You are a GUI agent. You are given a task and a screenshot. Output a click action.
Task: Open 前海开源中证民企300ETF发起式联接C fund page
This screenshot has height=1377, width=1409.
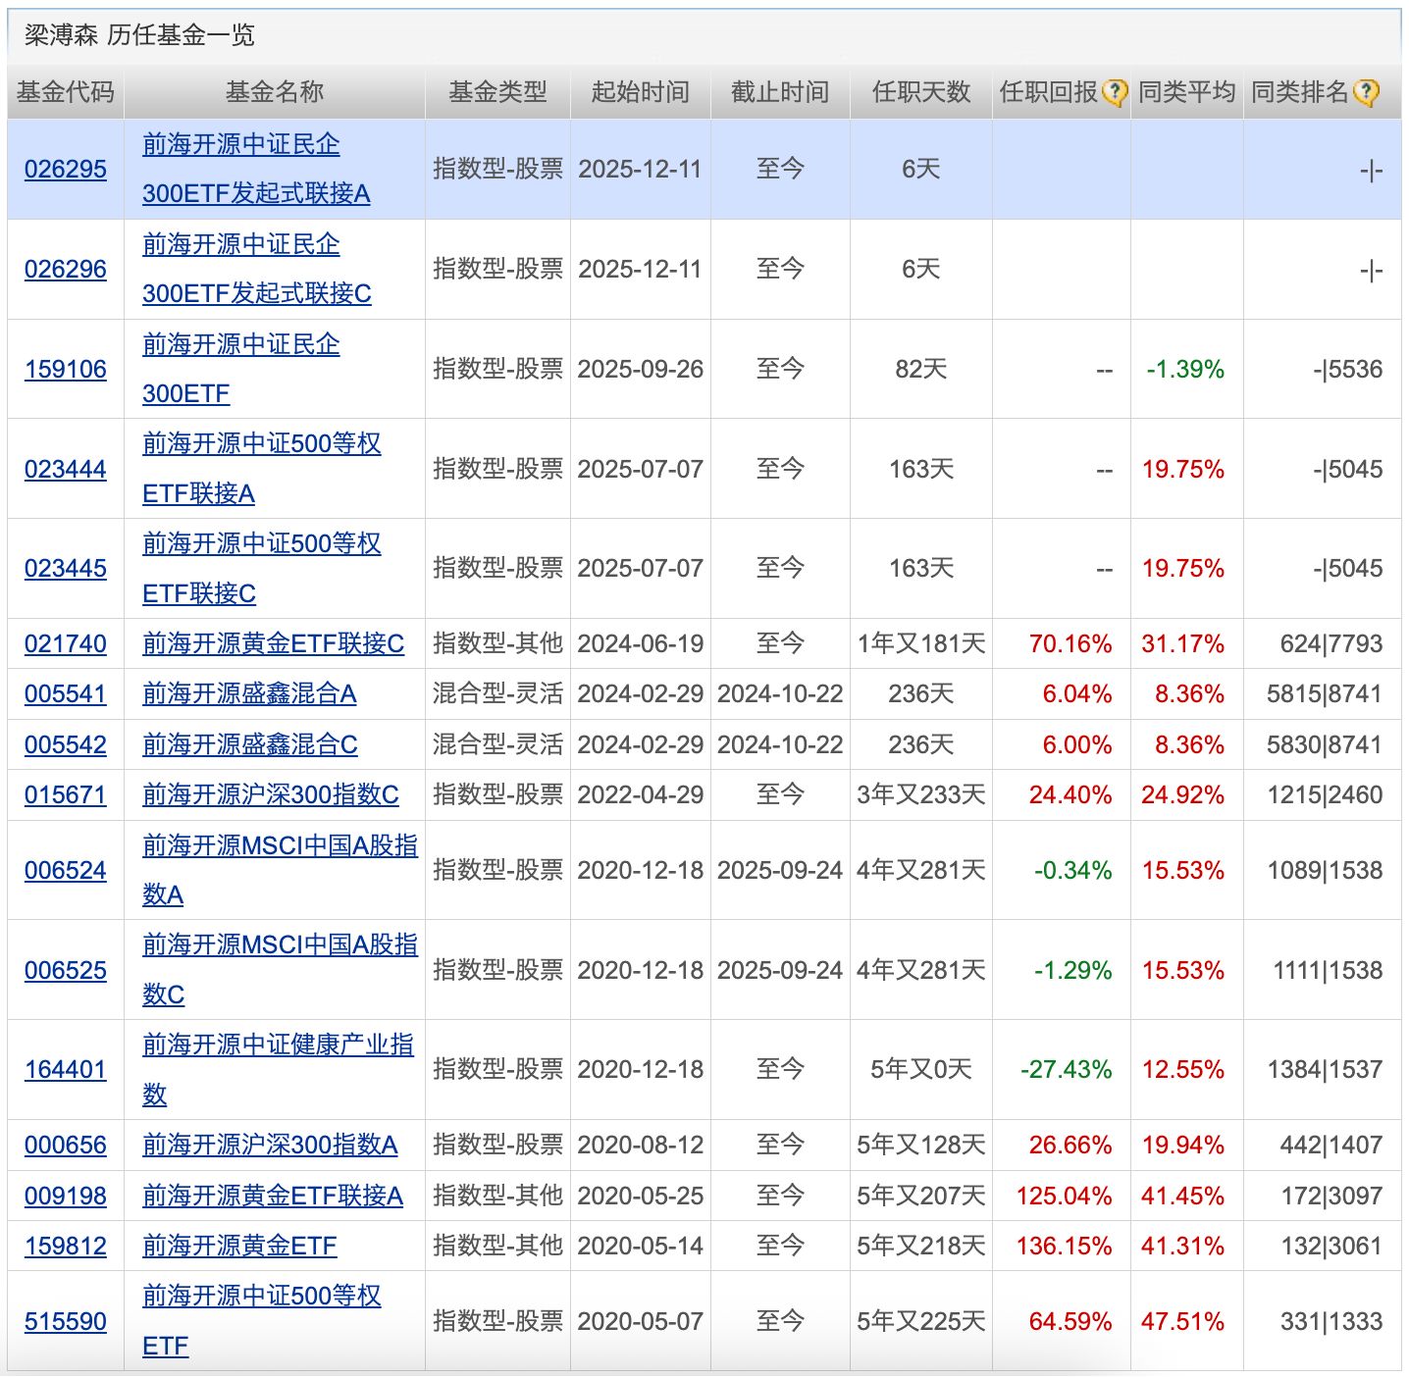pyautogui.click(x=256, y=269)
